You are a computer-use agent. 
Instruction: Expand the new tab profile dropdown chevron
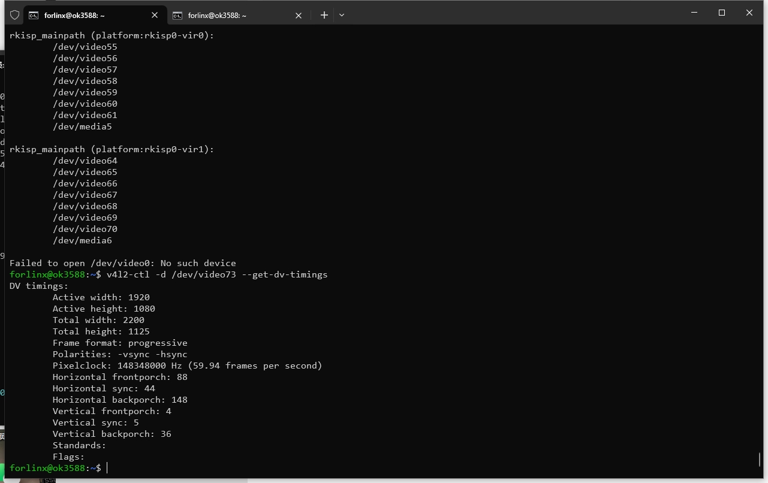342,15
